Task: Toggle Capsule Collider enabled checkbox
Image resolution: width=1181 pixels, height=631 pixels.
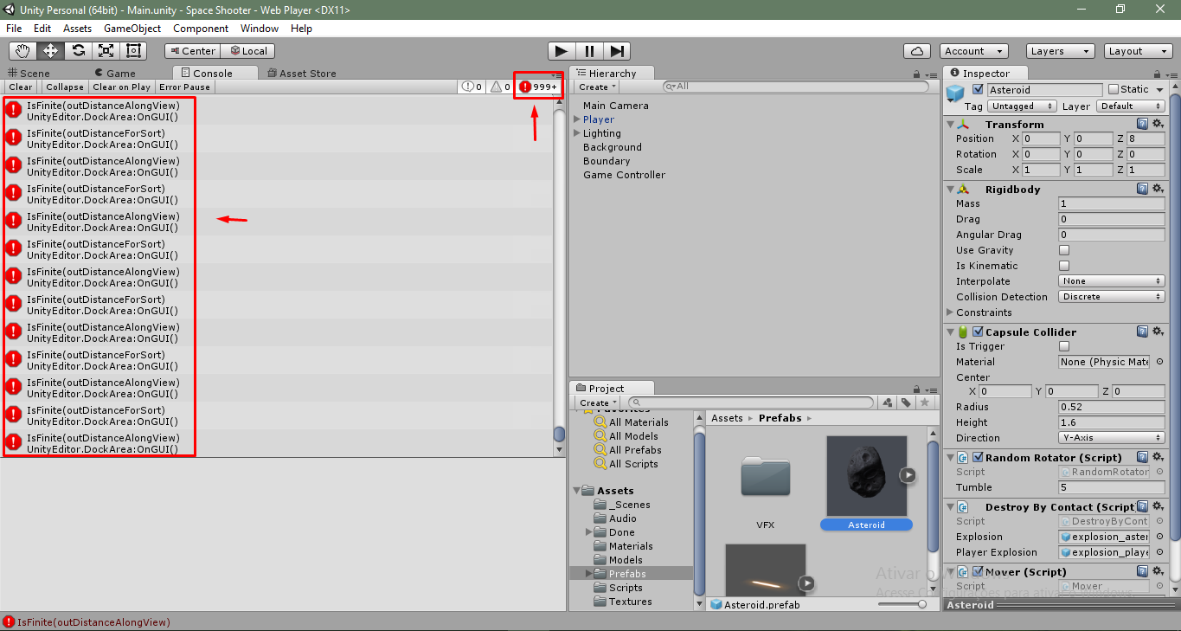Action: point(979,332)
